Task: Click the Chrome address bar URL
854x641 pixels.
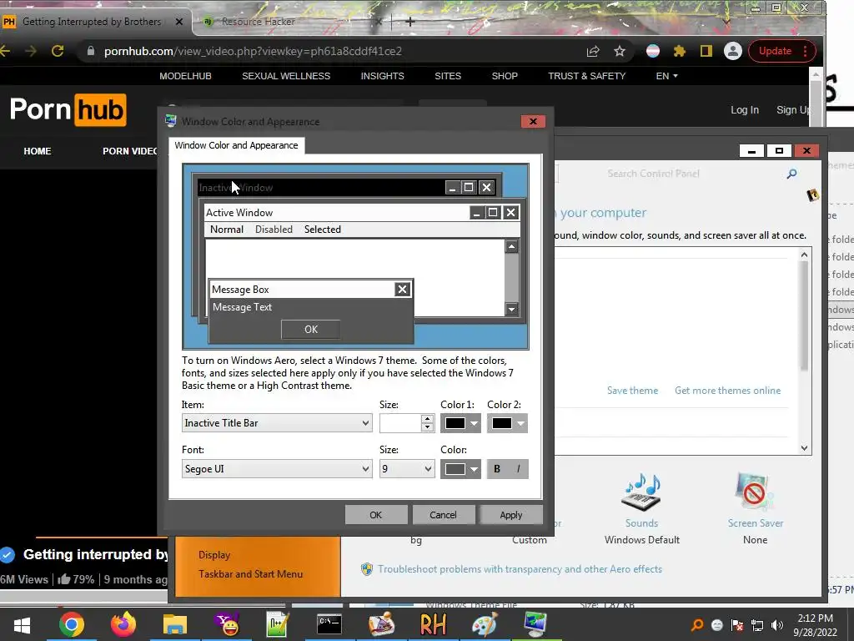Action: 253,51
